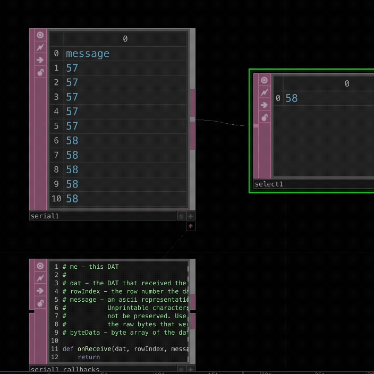Click the 'return' code line

click(89, 357)
